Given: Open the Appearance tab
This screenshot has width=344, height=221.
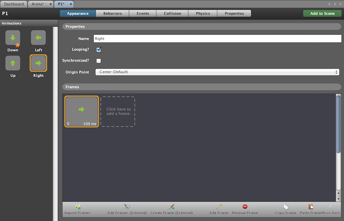Looking at the screenshot, I should pyautogui.click(x=78, y=13).
